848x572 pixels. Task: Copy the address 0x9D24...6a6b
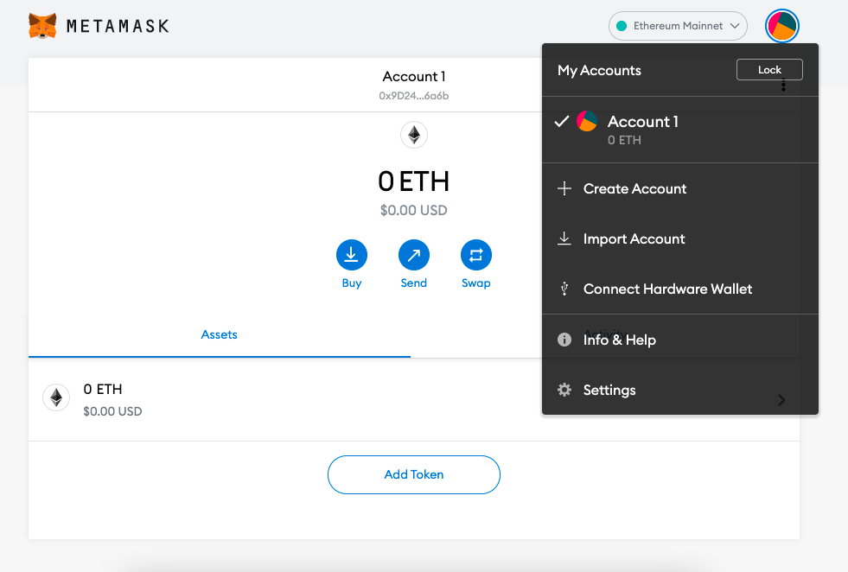click(x=414, y=96)
